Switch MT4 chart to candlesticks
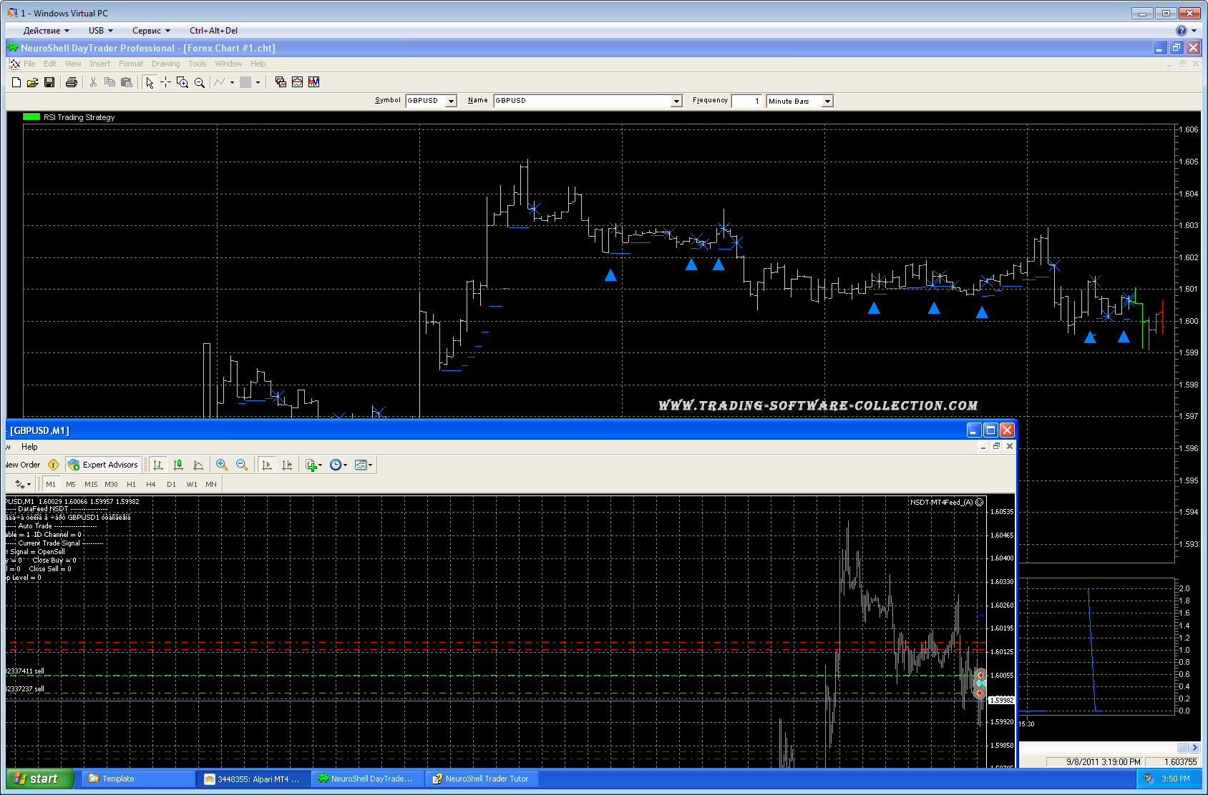The image size is (1208, 795). point(178,465)
